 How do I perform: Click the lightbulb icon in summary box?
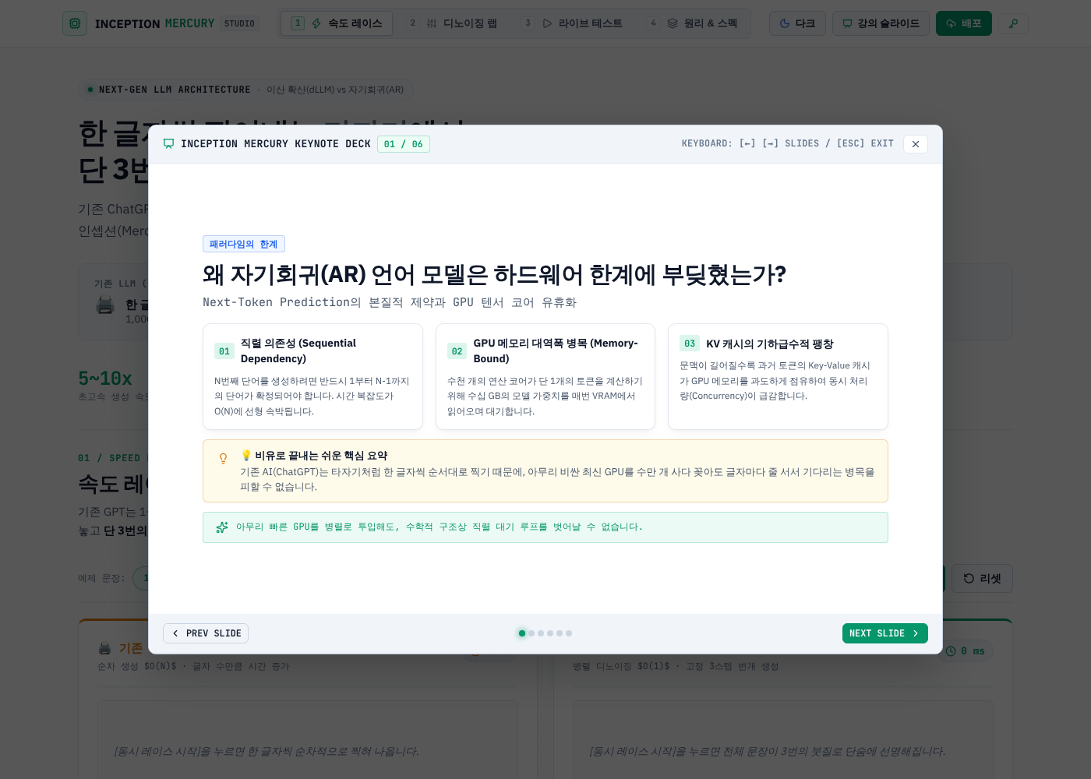coord(223,459)
